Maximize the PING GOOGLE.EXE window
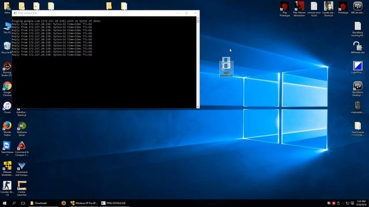The width and height of the screenshot is (369, 207). click(x=186, y=13)
